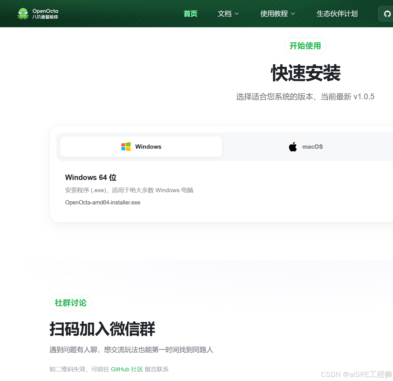
Task: Click the Windows logo in the tab
Action: click(x=126, y=147)
